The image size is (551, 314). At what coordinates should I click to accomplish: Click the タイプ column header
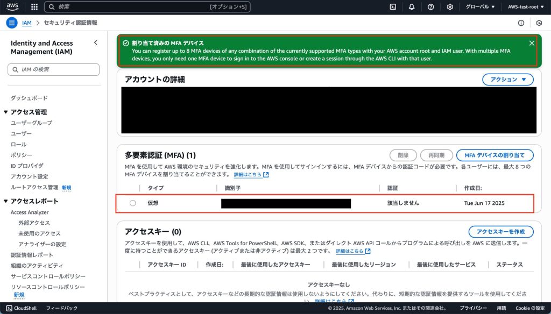tap(156, 188)
